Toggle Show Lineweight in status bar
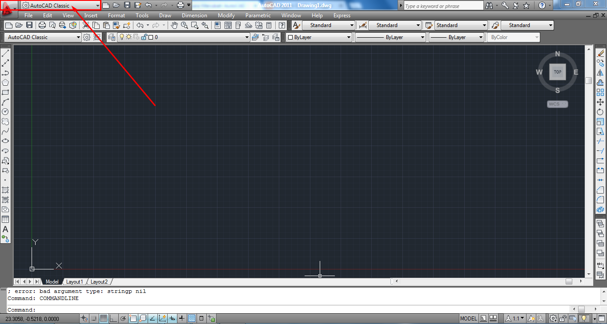The image size is (607, 324). [182, 318]
